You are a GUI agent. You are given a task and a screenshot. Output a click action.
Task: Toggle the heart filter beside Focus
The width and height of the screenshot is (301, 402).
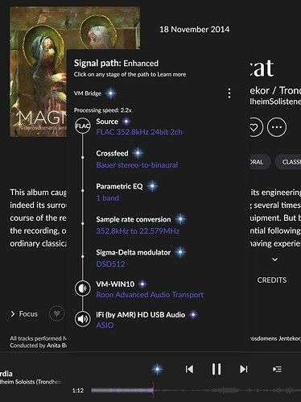click(x=56, y=313)
